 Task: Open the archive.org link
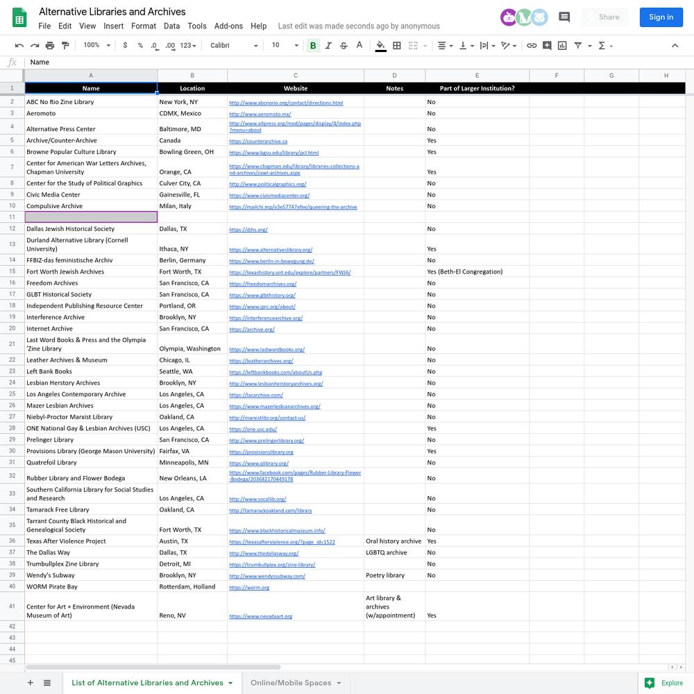point(252,329)
